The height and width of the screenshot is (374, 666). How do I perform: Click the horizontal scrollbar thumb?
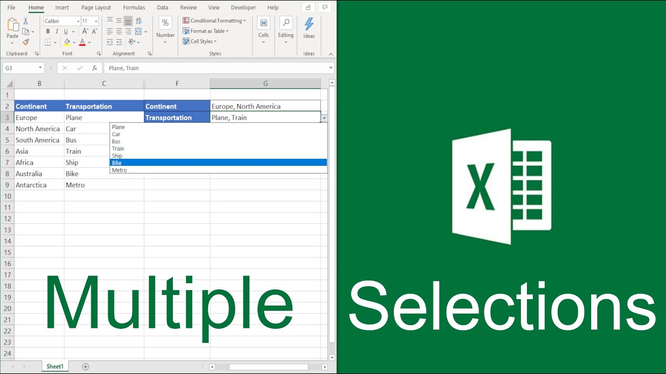tap(268, 367)
